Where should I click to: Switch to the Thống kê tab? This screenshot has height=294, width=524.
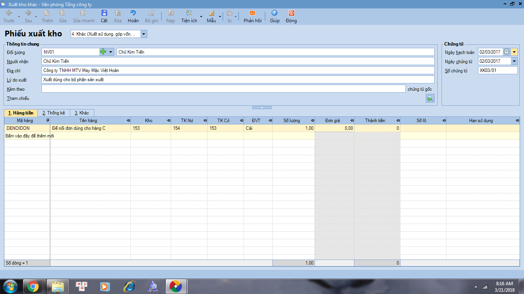pos(54,113)
